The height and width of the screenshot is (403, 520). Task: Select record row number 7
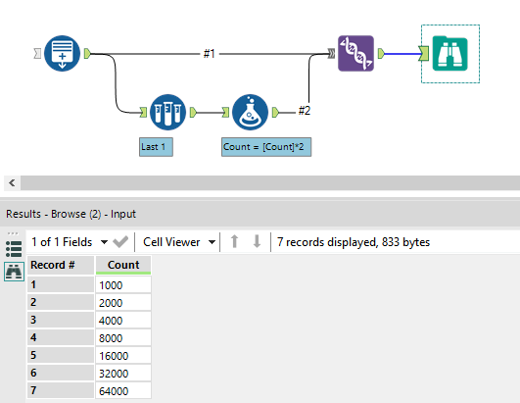pos(61,390)
